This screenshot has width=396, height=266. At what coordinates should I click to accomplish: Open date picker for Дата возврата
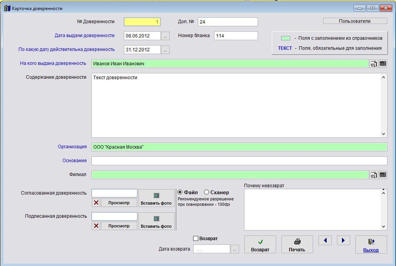tap(235, 249)
